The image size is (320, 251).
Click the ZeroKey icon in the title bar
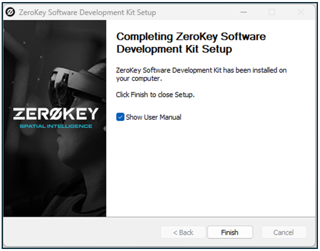(11, 12)
